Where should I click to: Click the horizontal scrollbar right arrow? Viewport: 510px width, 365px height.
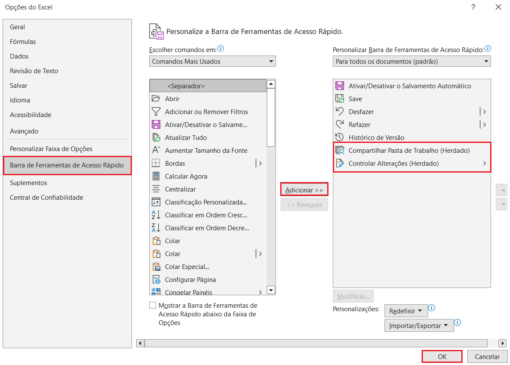pos(503,343)
